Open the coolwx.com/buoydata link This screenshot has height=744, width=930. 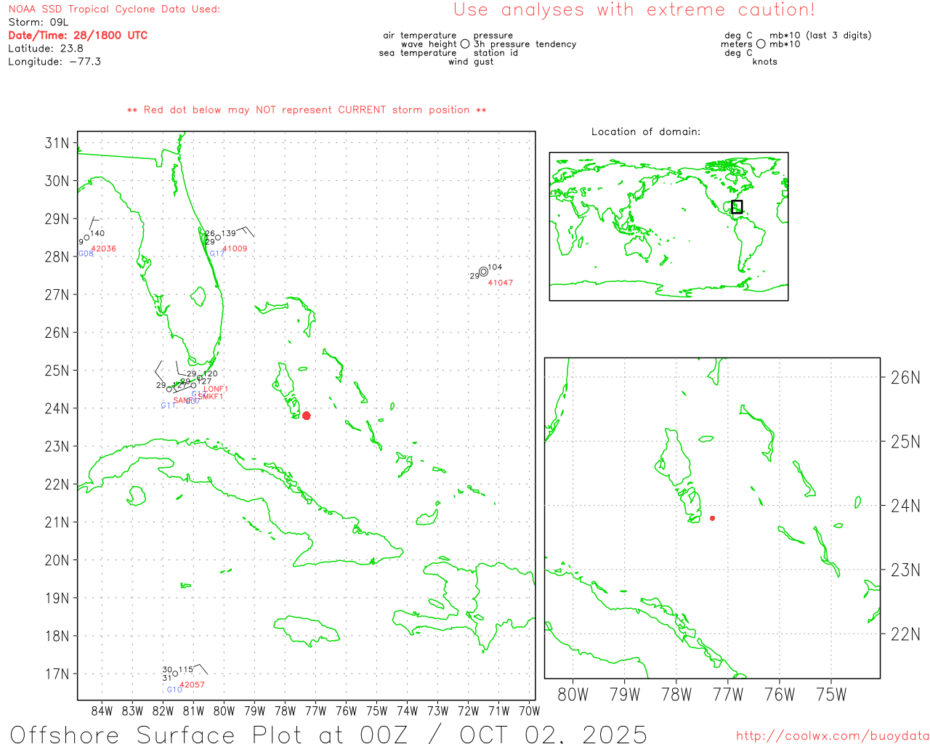(x=833, y=736)
